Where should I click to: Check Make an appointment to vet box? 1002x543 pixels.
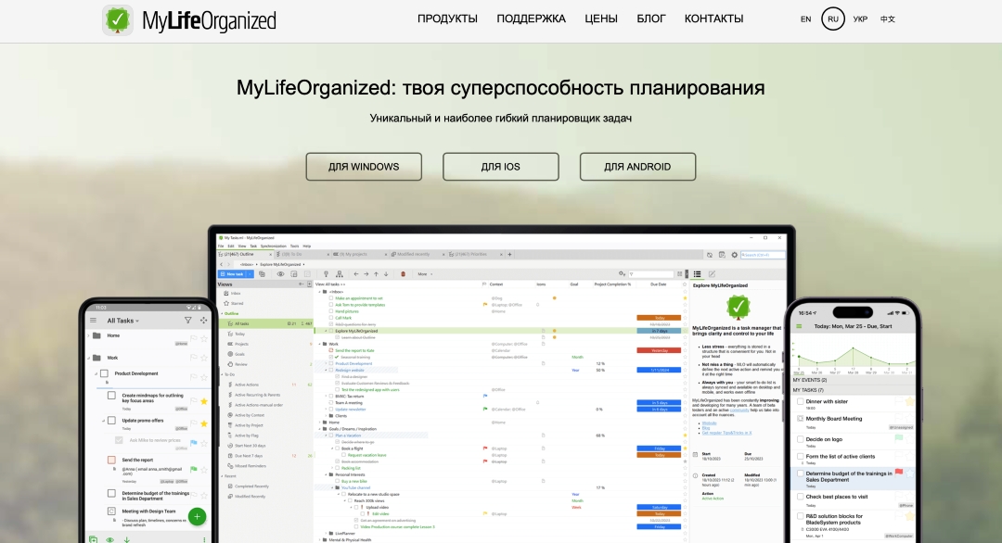pyautogui.click(x=331, y=298)
